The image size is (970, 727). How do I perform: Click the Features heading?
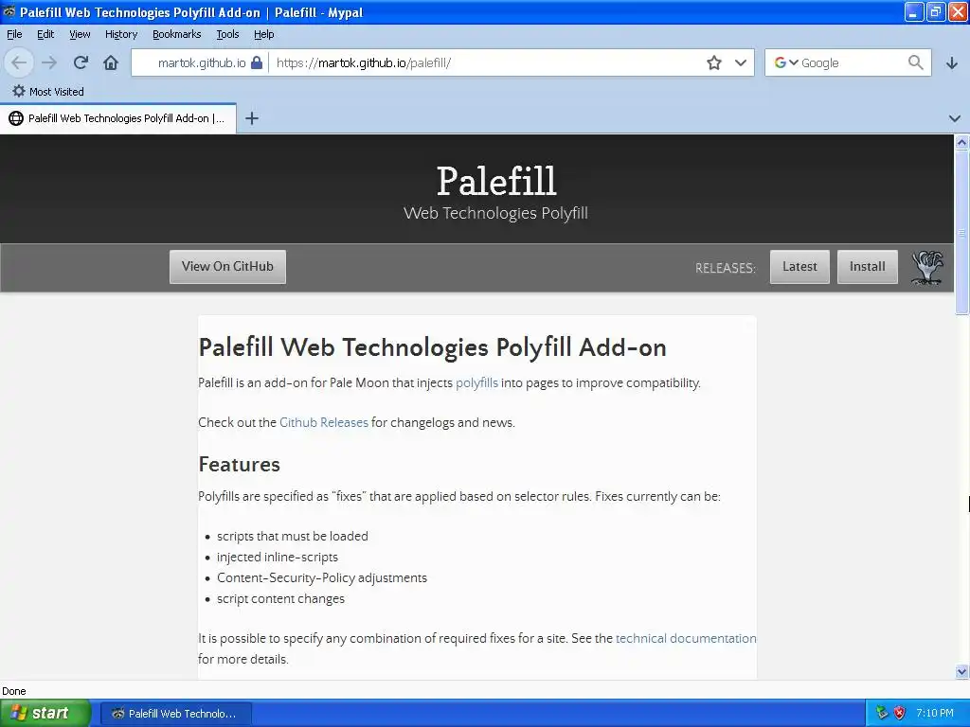tap(240, 464)
